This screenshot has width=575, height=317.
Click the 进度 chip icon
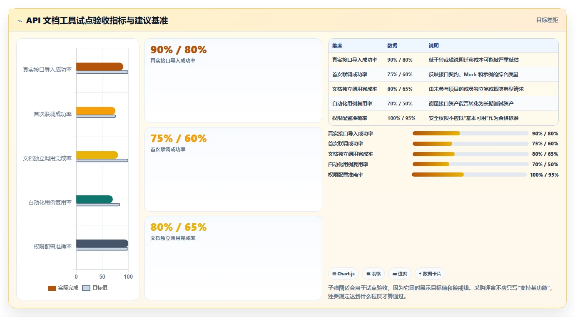tap(394, 274)
